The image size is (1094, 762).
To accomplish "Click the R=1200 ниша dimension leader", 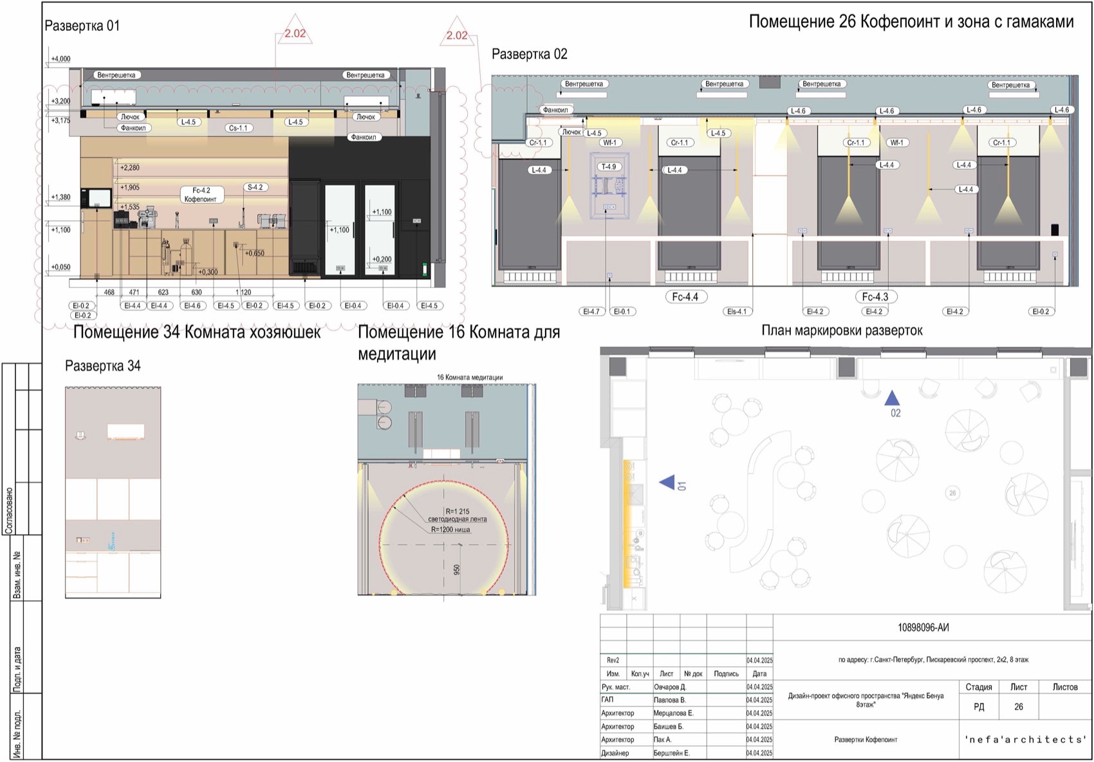I will [x=450, y=531].
